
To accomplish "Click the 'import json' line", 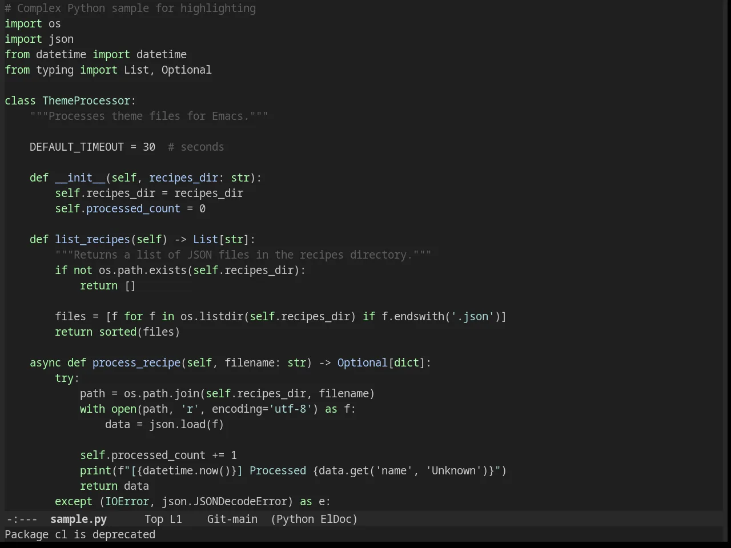I will tap(39, 39).
